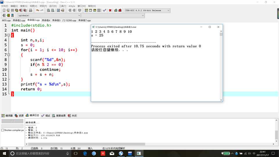The height and width of the screenshot is (157, 279).
Task: Open the TDM-GCC 4.9.2 compiler set dropdown
Action: coord(147,10)
